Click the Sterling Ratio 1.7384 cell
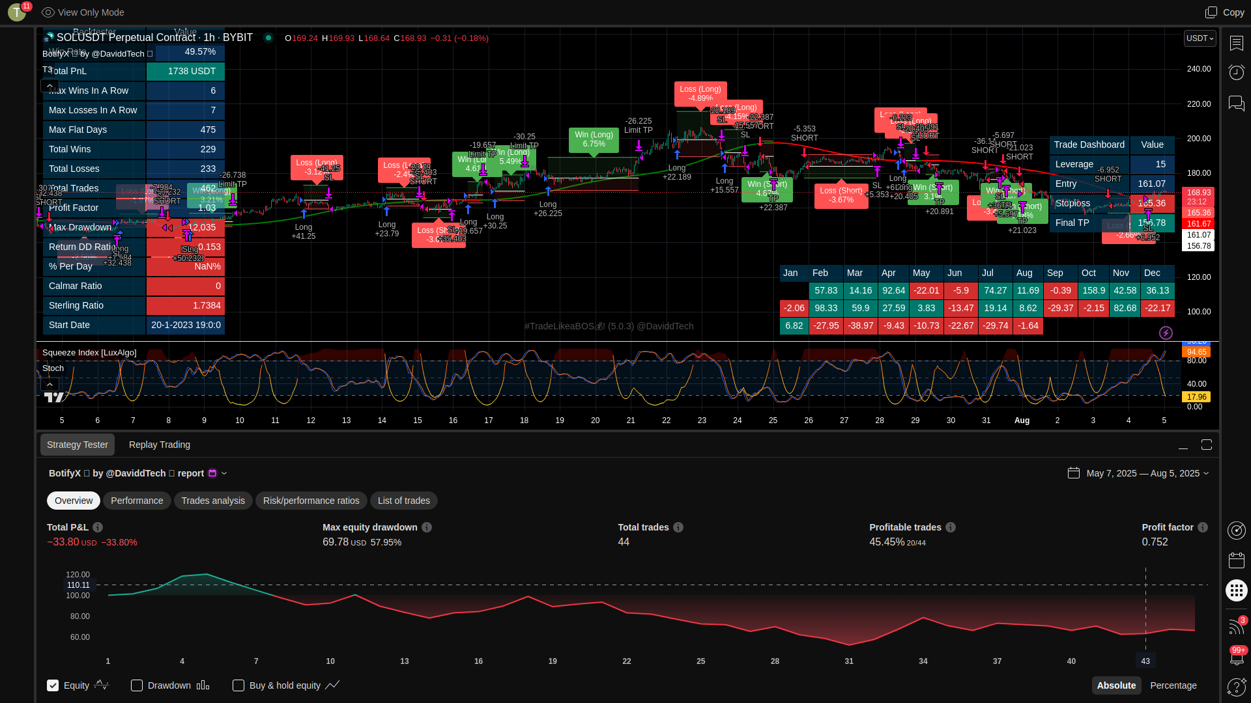 coord(186,305)
